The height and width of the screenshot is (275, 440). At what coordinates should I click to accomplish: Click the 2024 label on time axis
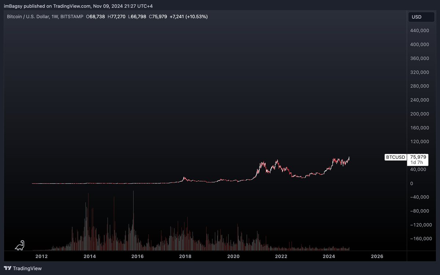[329, 256]
